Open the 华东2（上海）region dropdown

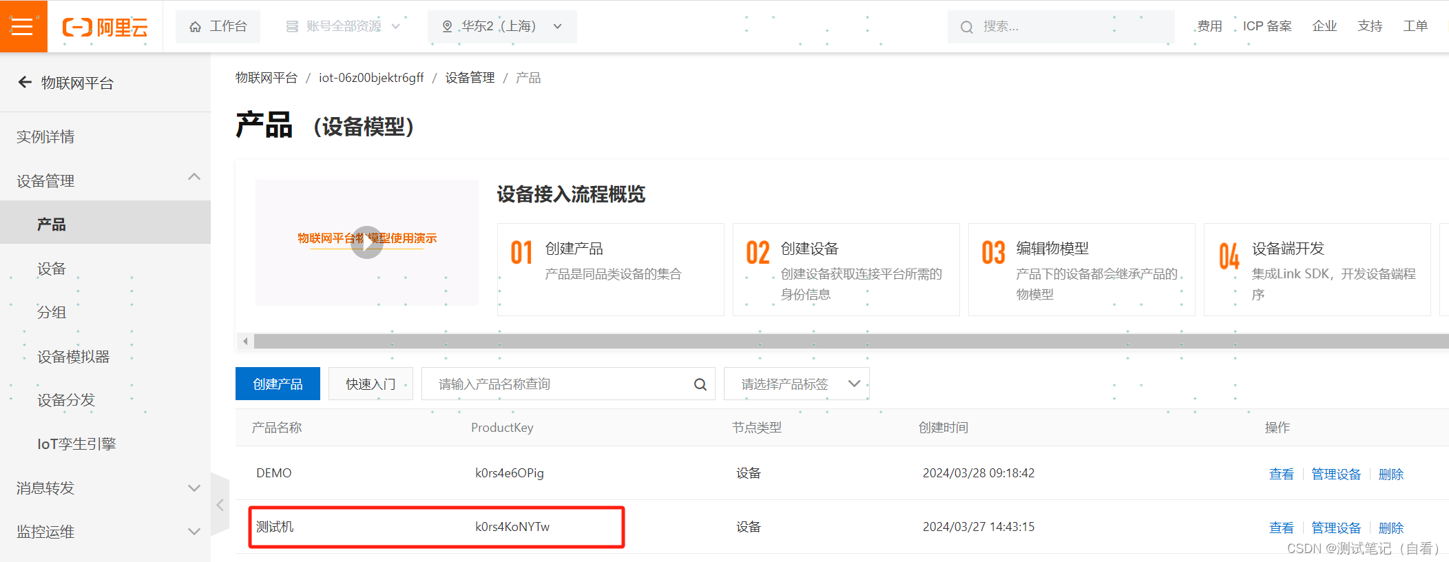coord(502,27)
